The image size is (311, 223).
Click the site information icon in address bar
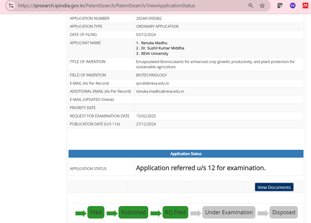pos(11,5)
